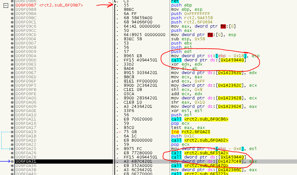
Task: Click instruction push 0xFFFFFFFF
Action: 190,14
